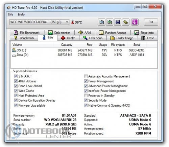Switch to the Random Access tab

coord(113,33)
